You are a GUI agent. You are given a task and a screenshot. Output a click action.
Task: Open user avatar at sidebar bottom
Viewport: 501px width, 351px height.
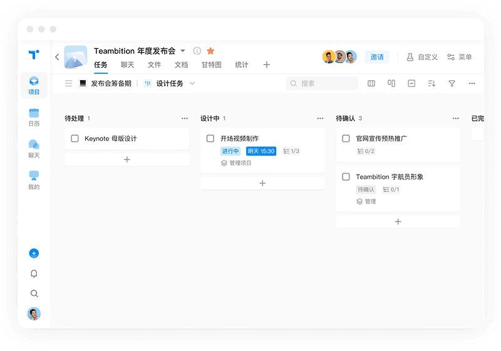[x=34, y=313]
